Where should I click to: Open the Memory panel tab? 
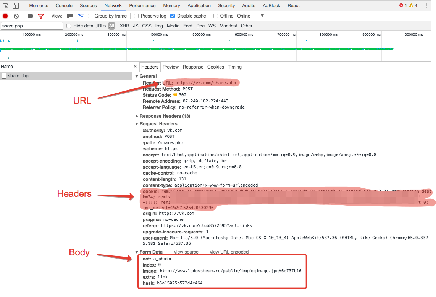click(171, 6)
